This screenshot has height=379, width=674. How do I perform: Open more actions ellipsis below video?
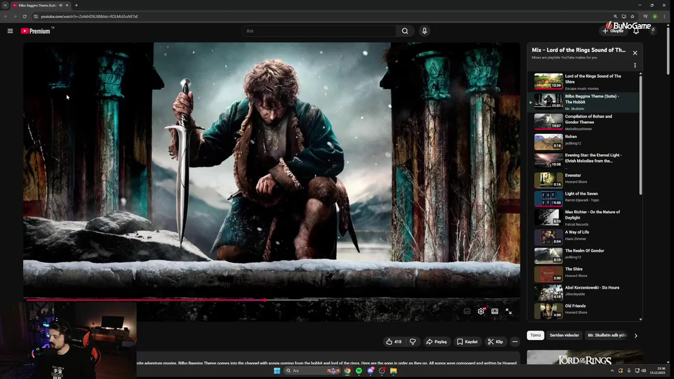tap(515, 342)
